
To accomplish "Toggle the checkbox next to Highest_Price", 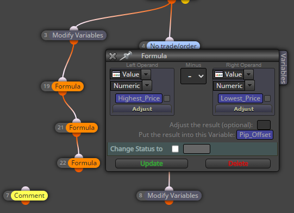I will click(167, 98).
